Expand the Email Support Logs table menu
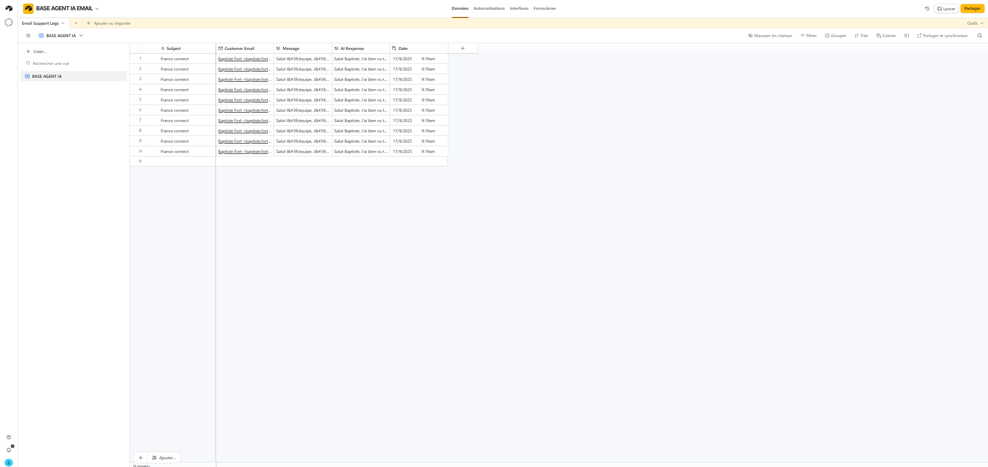988x467 pixels. click(63, 23)
